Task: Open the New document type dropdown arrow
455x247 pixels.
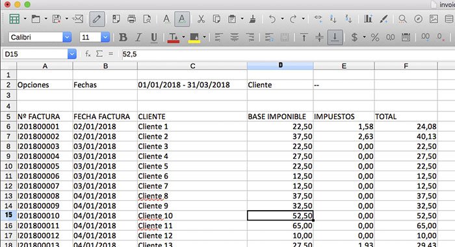Action: (x=25, y=19)
